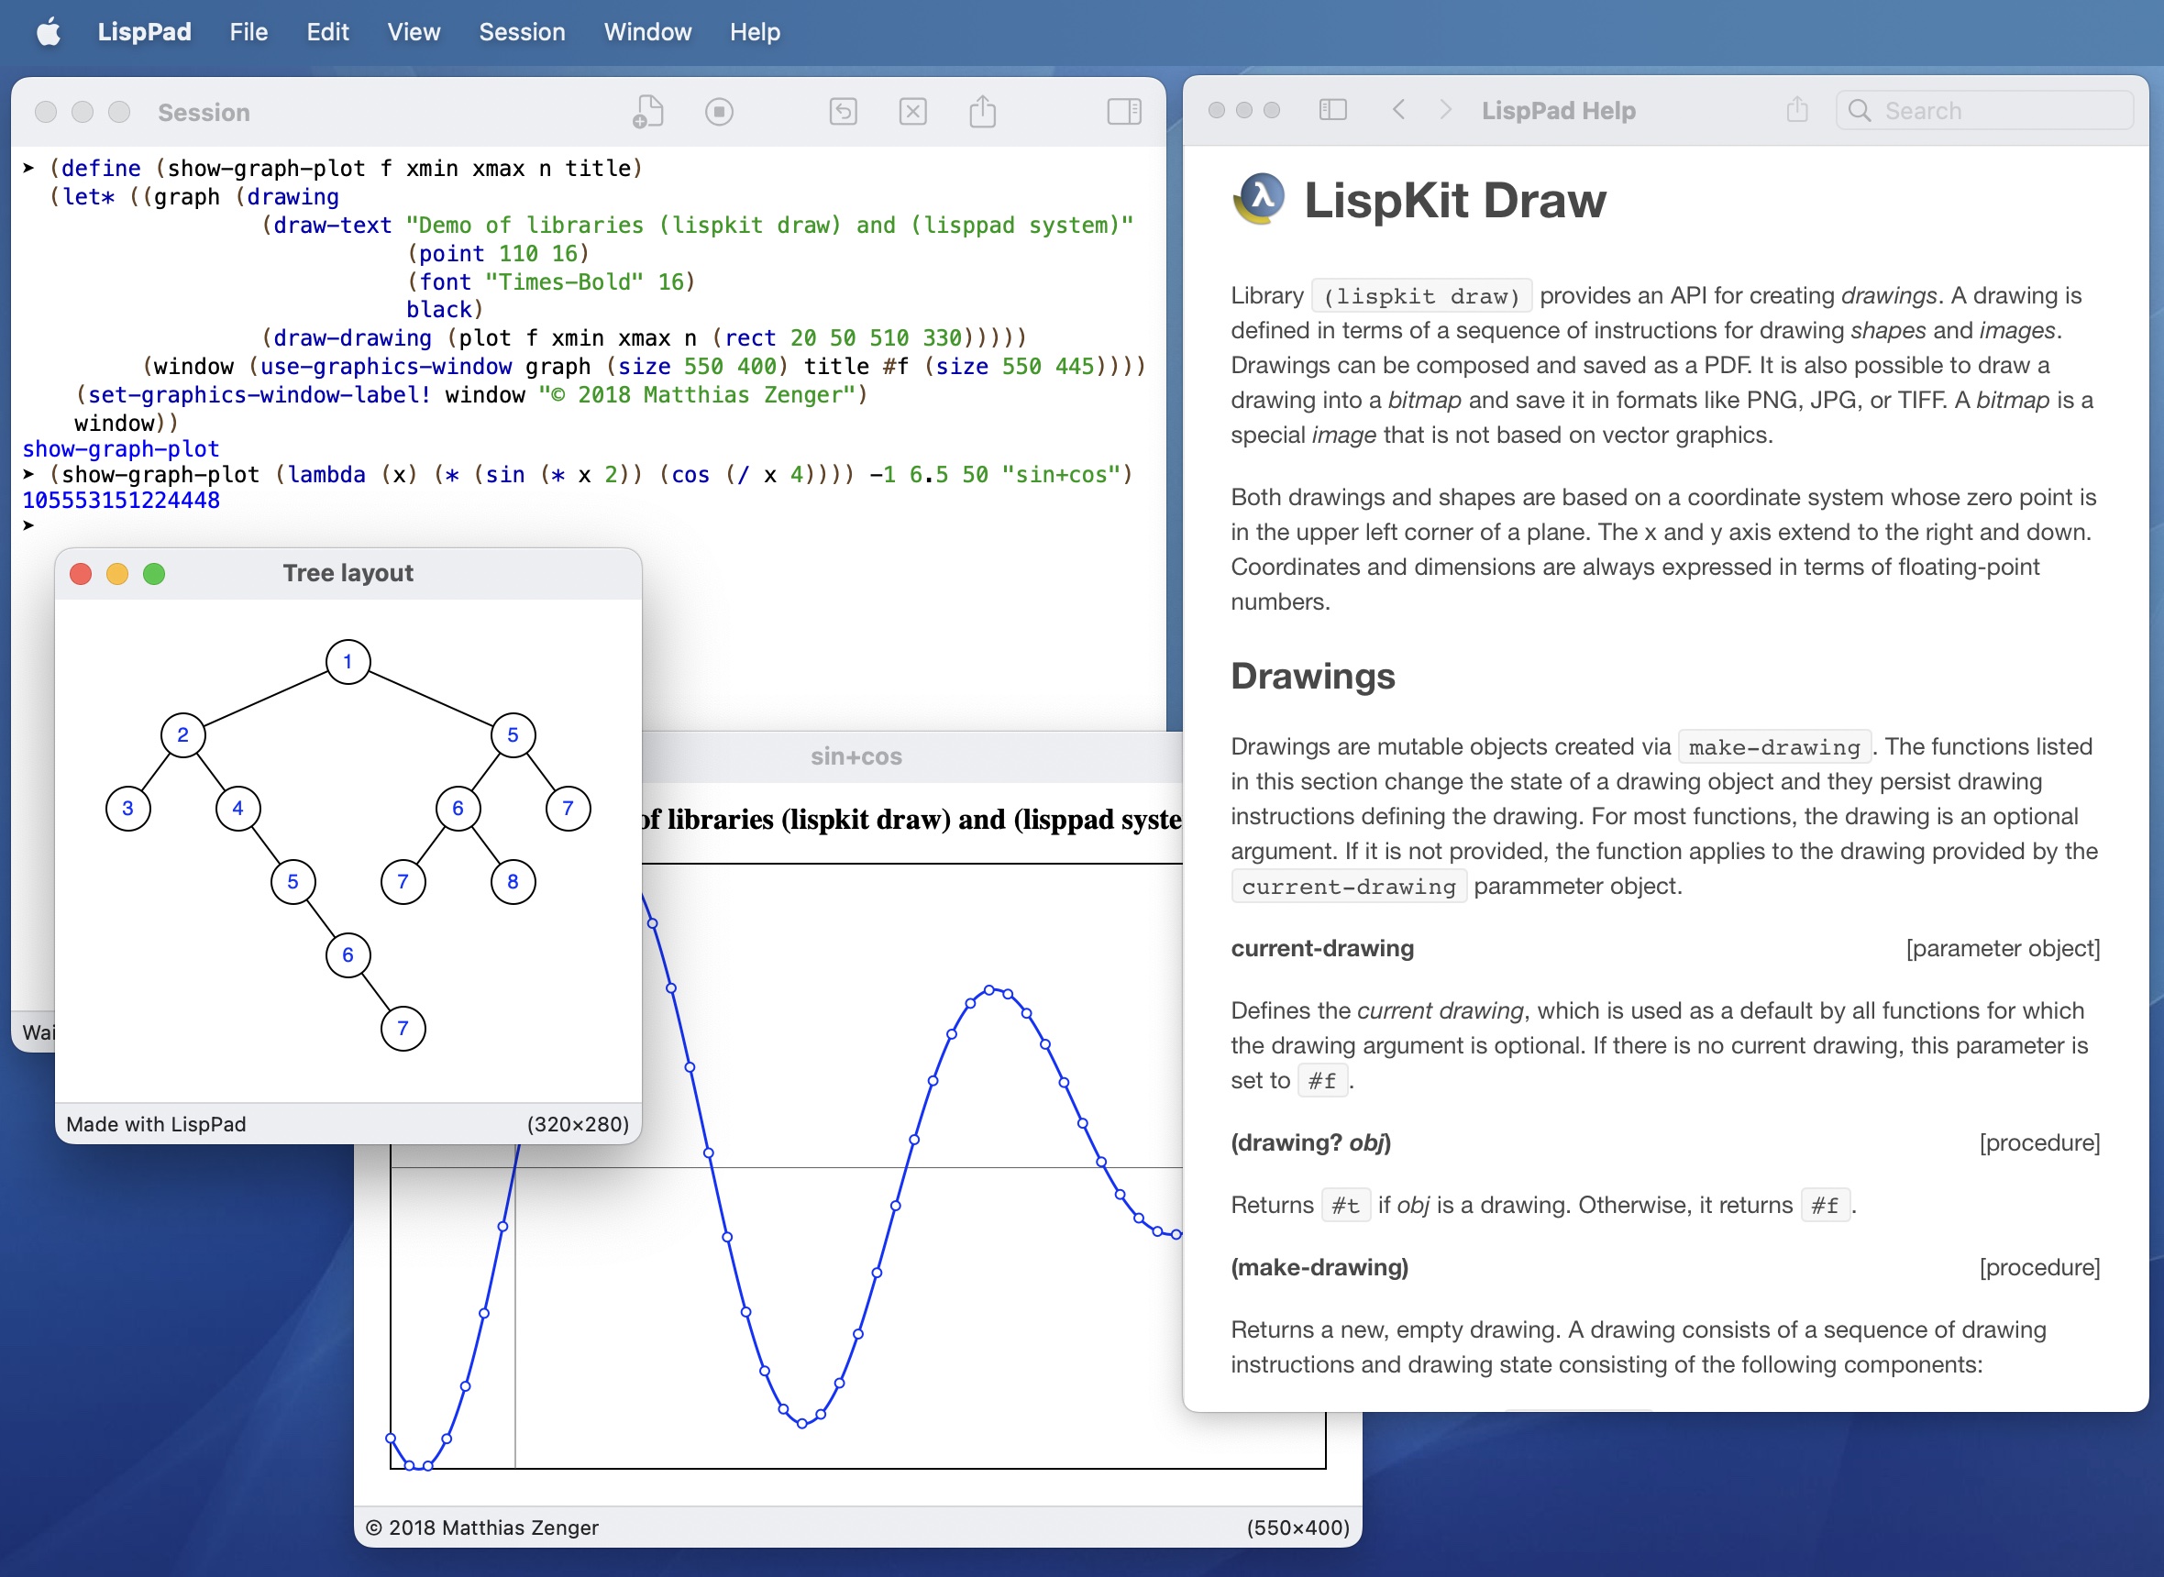Click the sin+cos window title

tap(856, 756)
